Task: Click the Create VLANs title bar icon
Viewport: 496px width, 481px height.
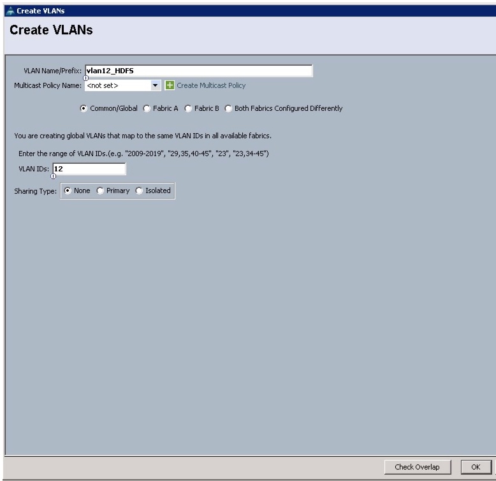Action: pyautogui.click(x=10, y=11)
